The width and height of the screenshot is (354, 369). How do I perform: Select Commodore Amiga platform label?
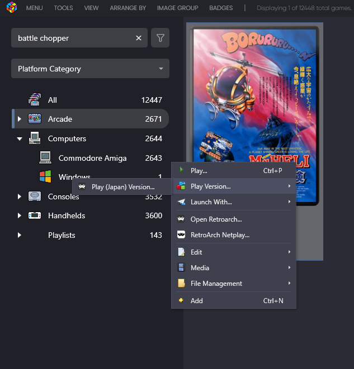coord(92,158)
